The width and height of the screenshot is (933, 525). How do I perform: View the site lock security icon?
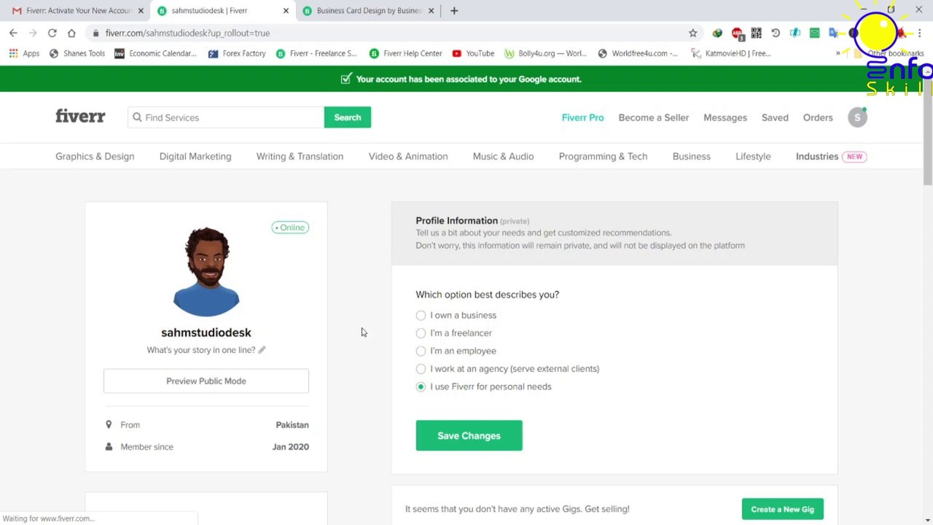tap(95, 33)
